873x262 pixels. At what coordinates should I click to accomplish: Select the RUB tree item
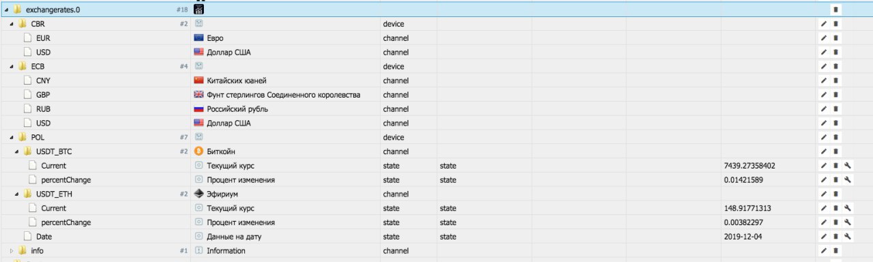tap(43, 109)
